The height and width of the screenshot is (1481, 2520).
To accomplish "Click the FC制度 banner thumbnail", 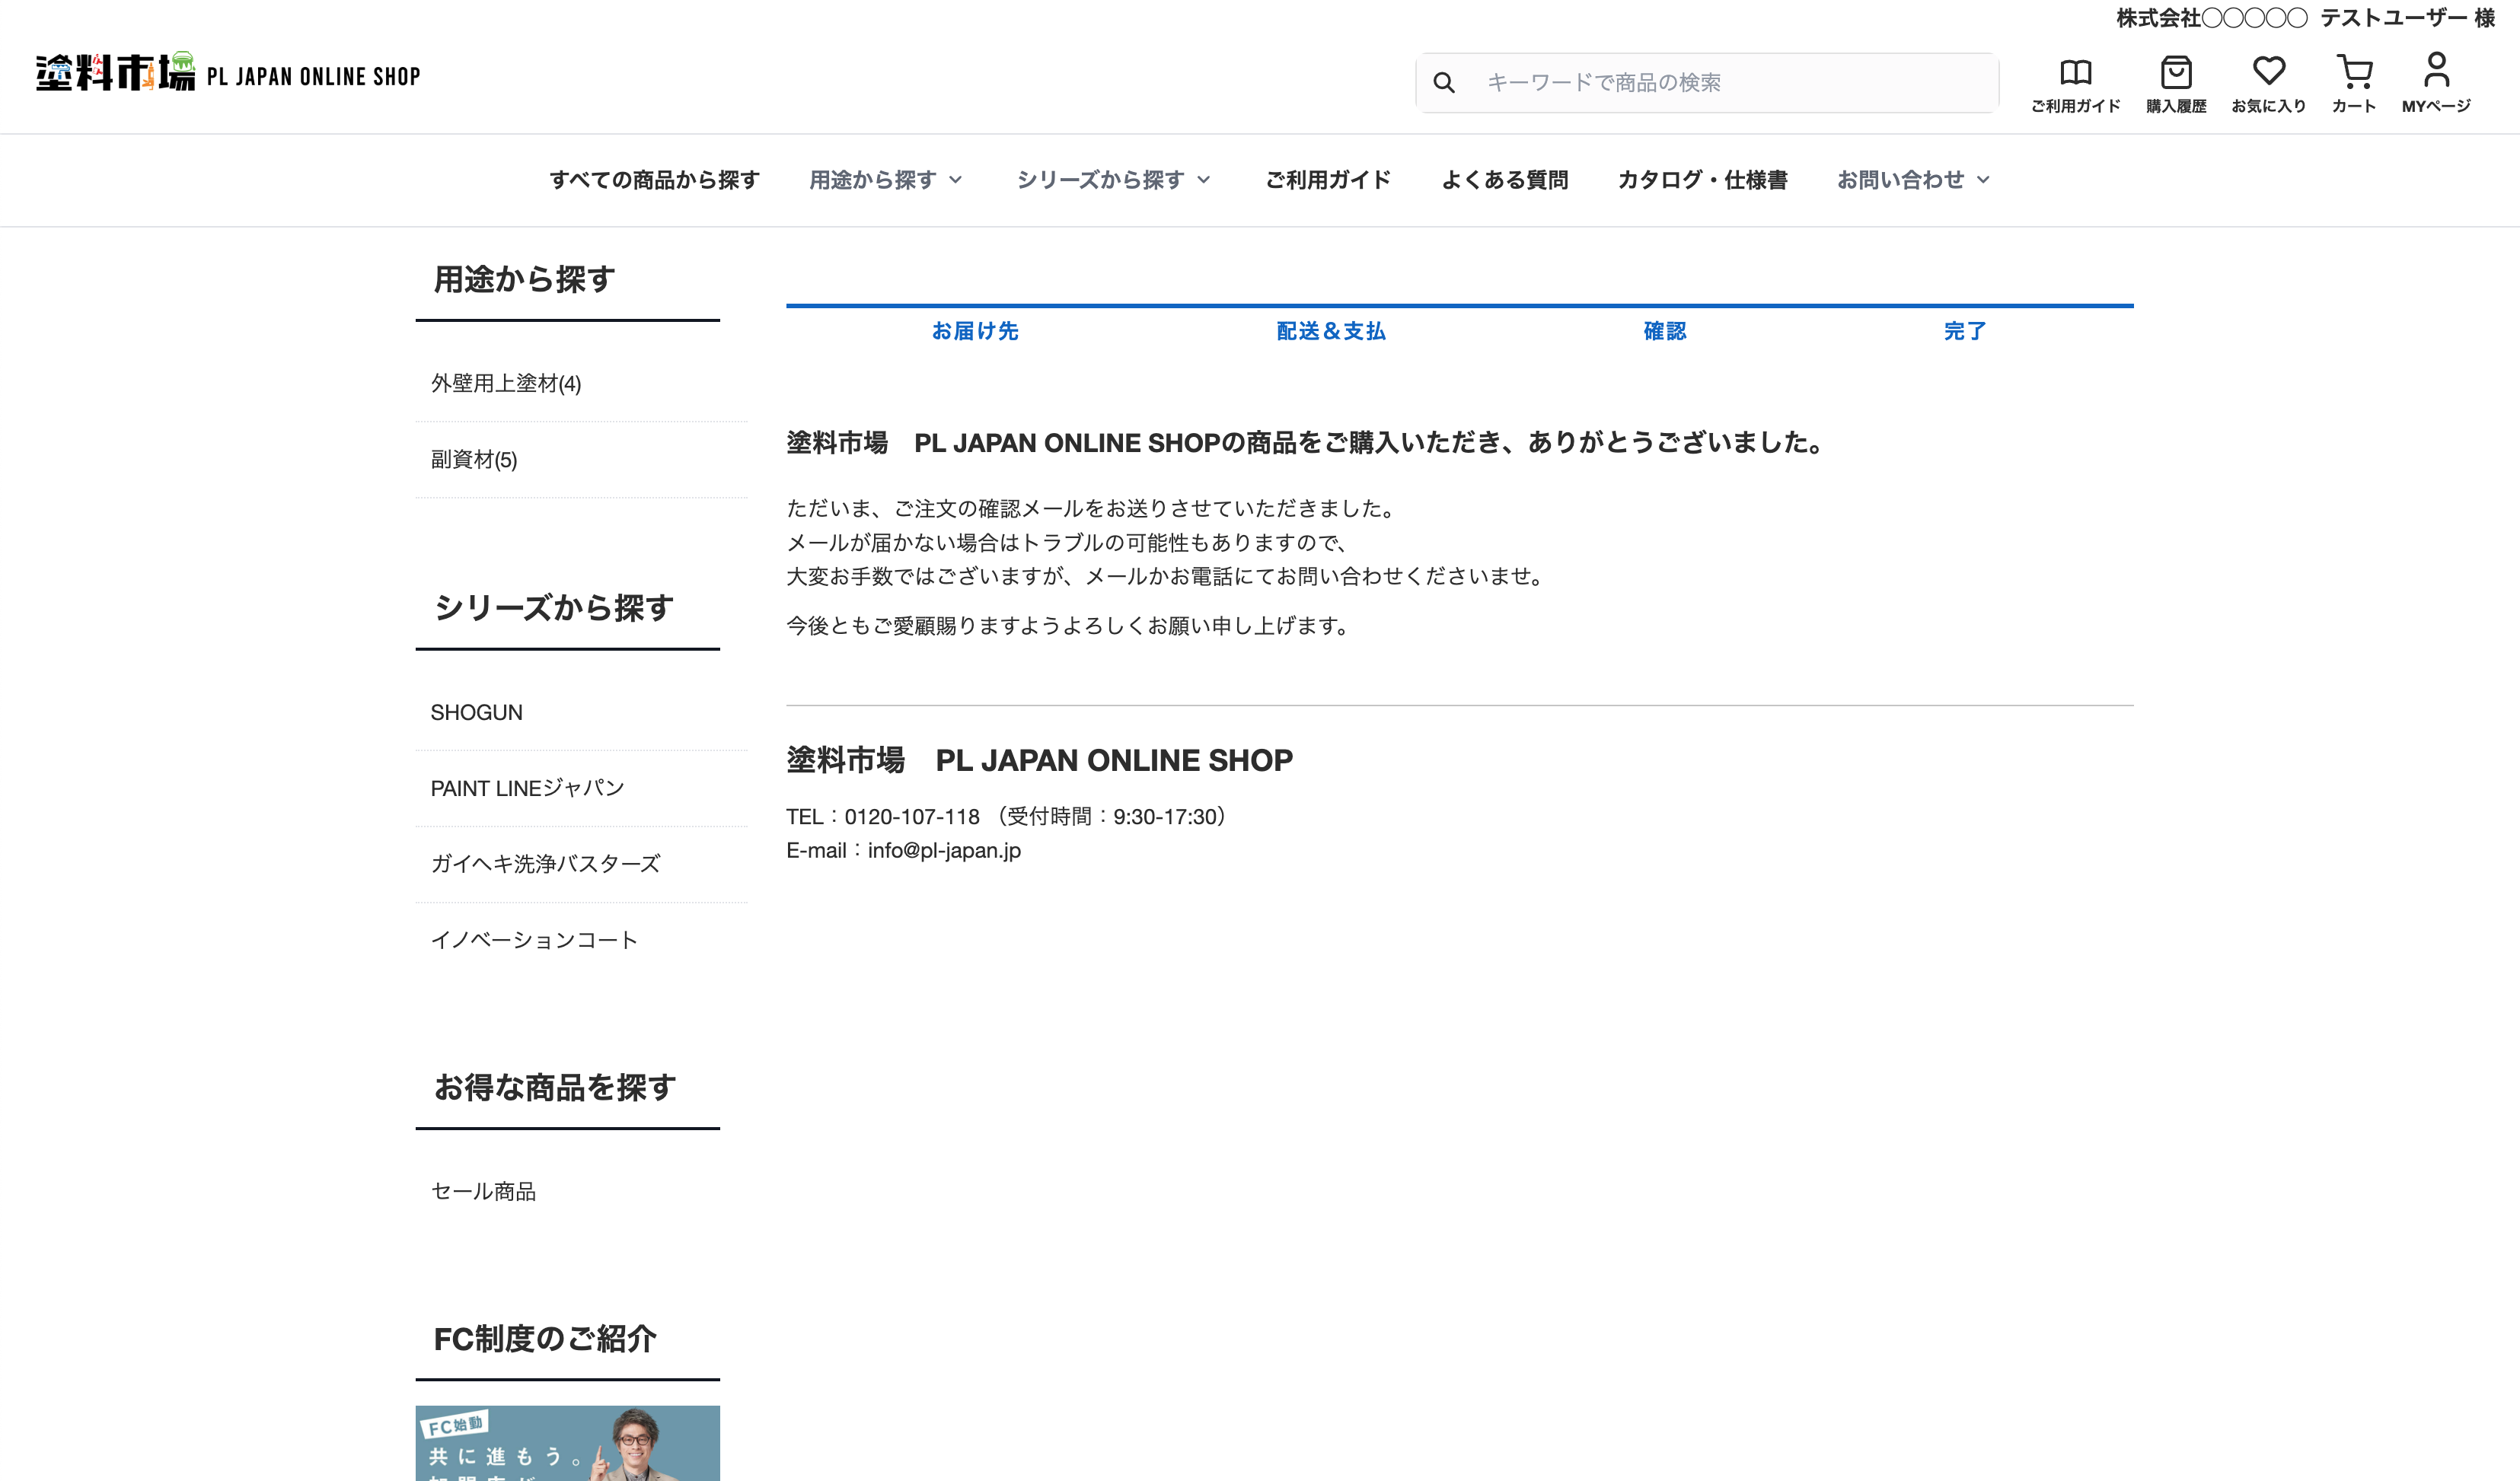I will [567, 1443].
